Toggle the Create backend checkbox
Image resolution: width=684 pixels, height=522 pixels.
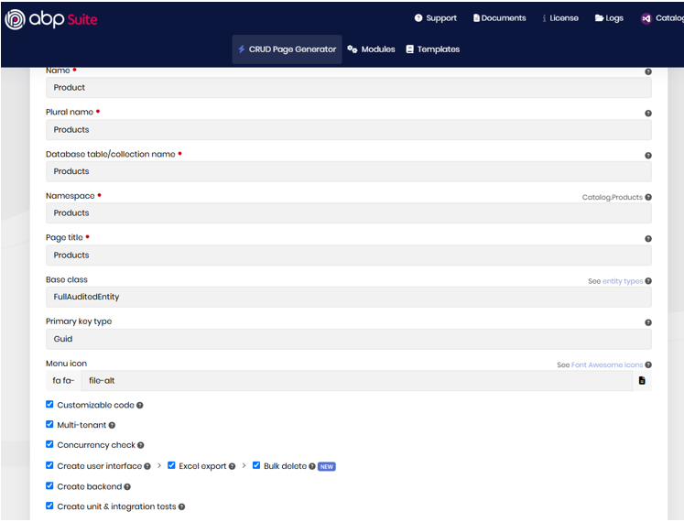coord(49,485)
